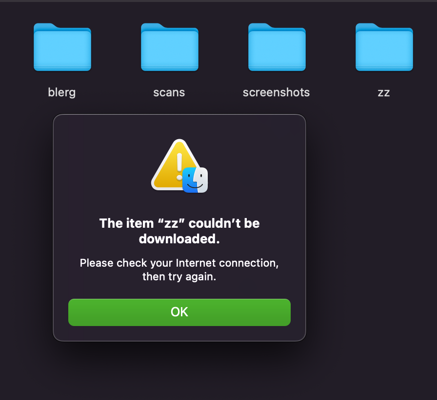The image size is (437, 400).
Task: Click the word "downloaded." in the heading
Action: 179,238
